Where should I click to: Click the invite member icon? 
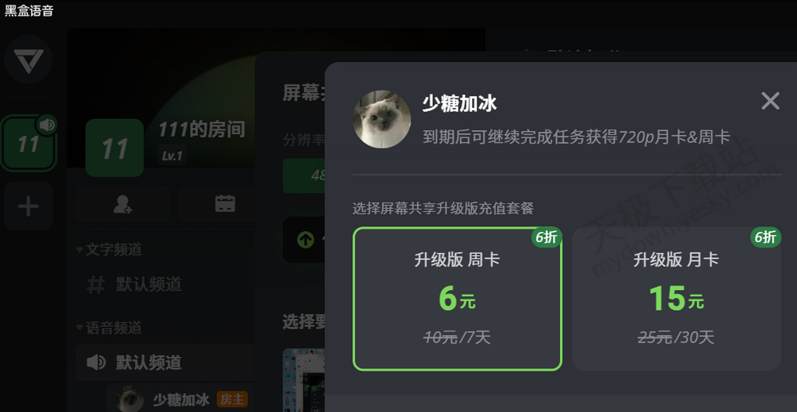coord(122,204)
